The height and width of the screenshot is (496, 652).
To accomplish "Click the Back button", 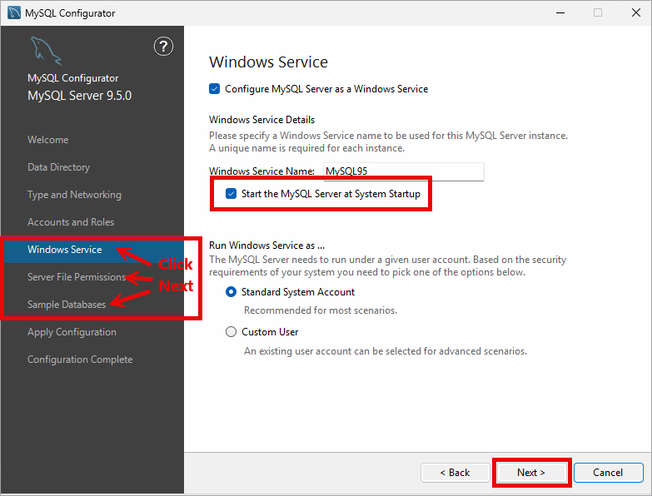I will (x=455, y=473).
